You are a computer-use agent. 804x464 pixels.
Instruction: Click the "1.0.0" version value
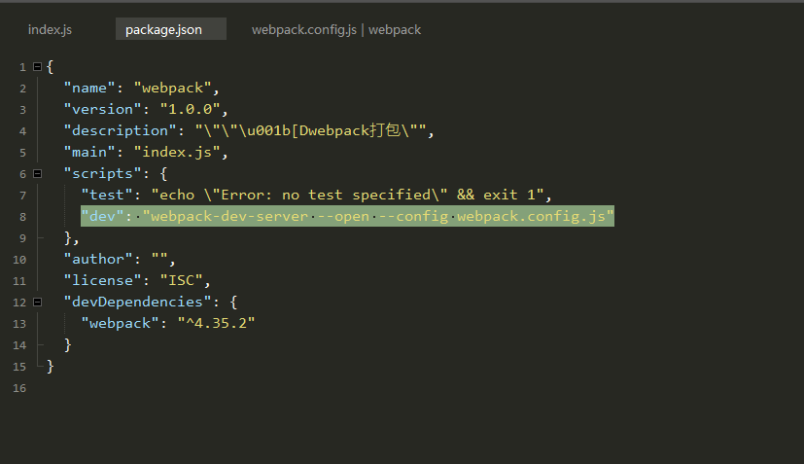click(190, 109)
